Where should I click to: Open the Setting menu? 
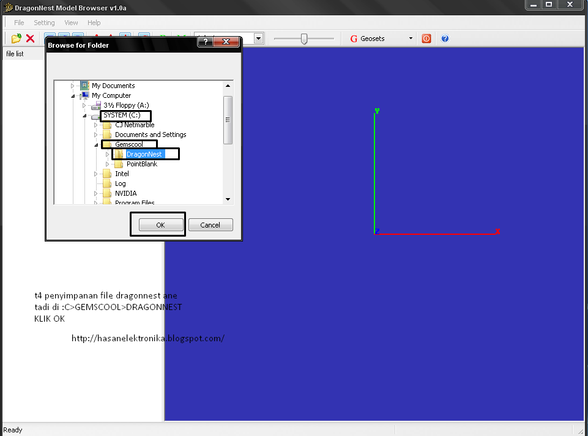click(44, 23)
